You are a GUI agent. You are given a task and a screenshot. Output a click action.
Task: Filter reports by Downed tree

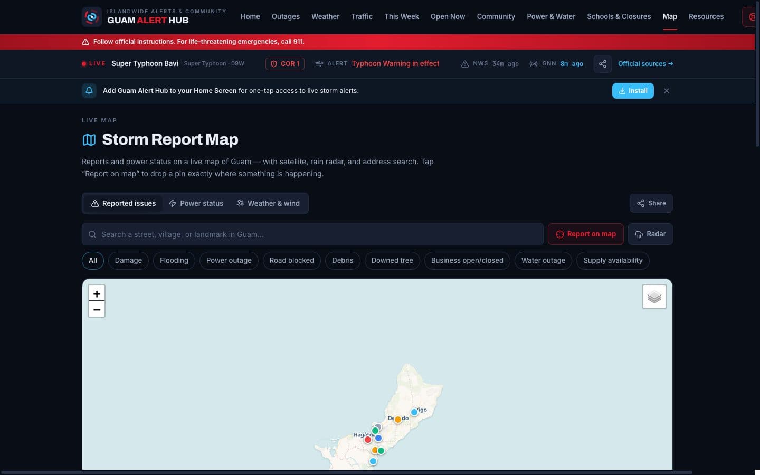coord(392,261)
